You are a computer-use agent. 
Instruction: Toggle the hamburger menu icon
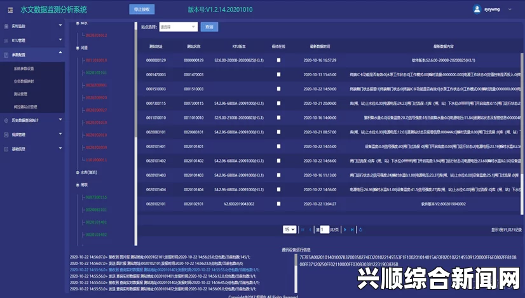tap(10, 10)
